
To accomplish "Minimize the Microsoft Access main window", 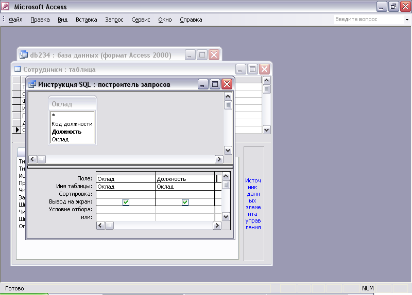I will 381,7.
